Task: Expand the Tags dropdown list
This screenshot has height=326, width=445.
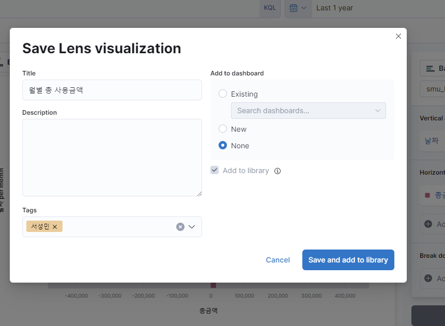Action: [192, 227]
